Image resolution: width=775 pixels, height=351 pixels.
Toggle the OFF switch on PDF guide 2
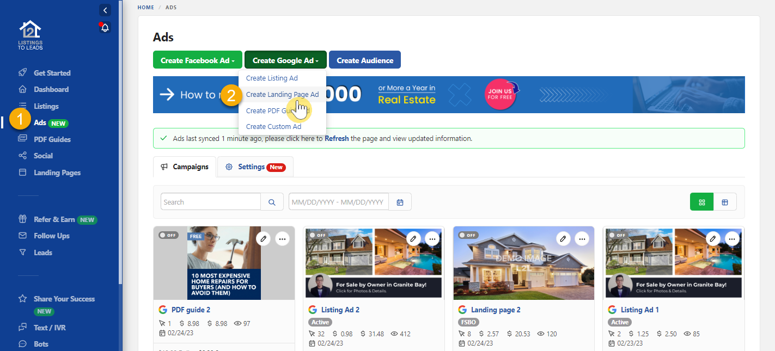tap(169, 235)
